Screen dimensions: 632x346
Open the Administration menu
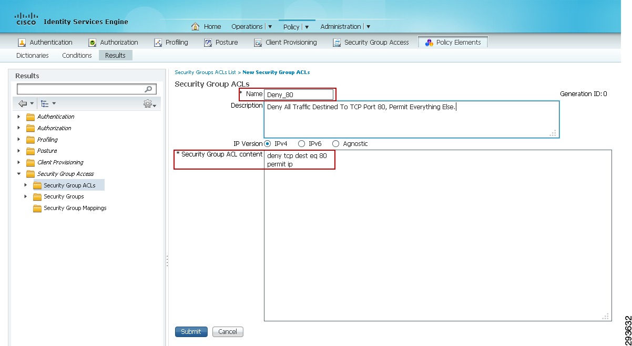[x=341, y=27]
